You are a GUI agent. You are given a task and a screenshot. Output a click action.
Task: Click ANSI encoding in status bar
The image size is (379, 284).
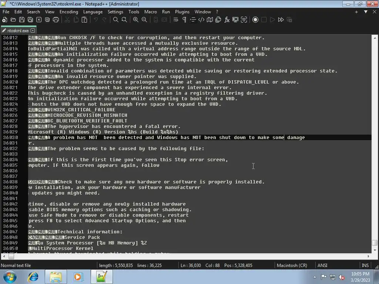(x=322, y=266)
